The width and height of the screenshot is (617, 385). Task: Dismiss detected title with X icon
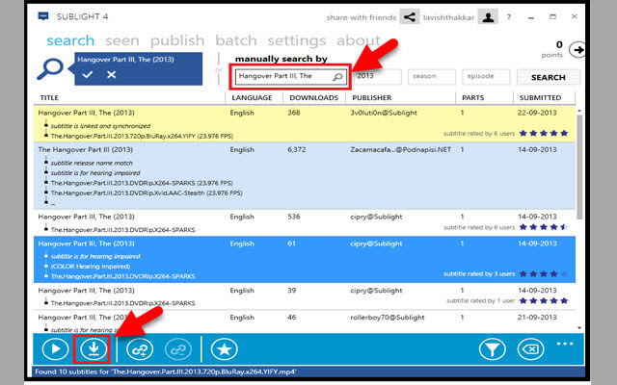coord(112,74)
